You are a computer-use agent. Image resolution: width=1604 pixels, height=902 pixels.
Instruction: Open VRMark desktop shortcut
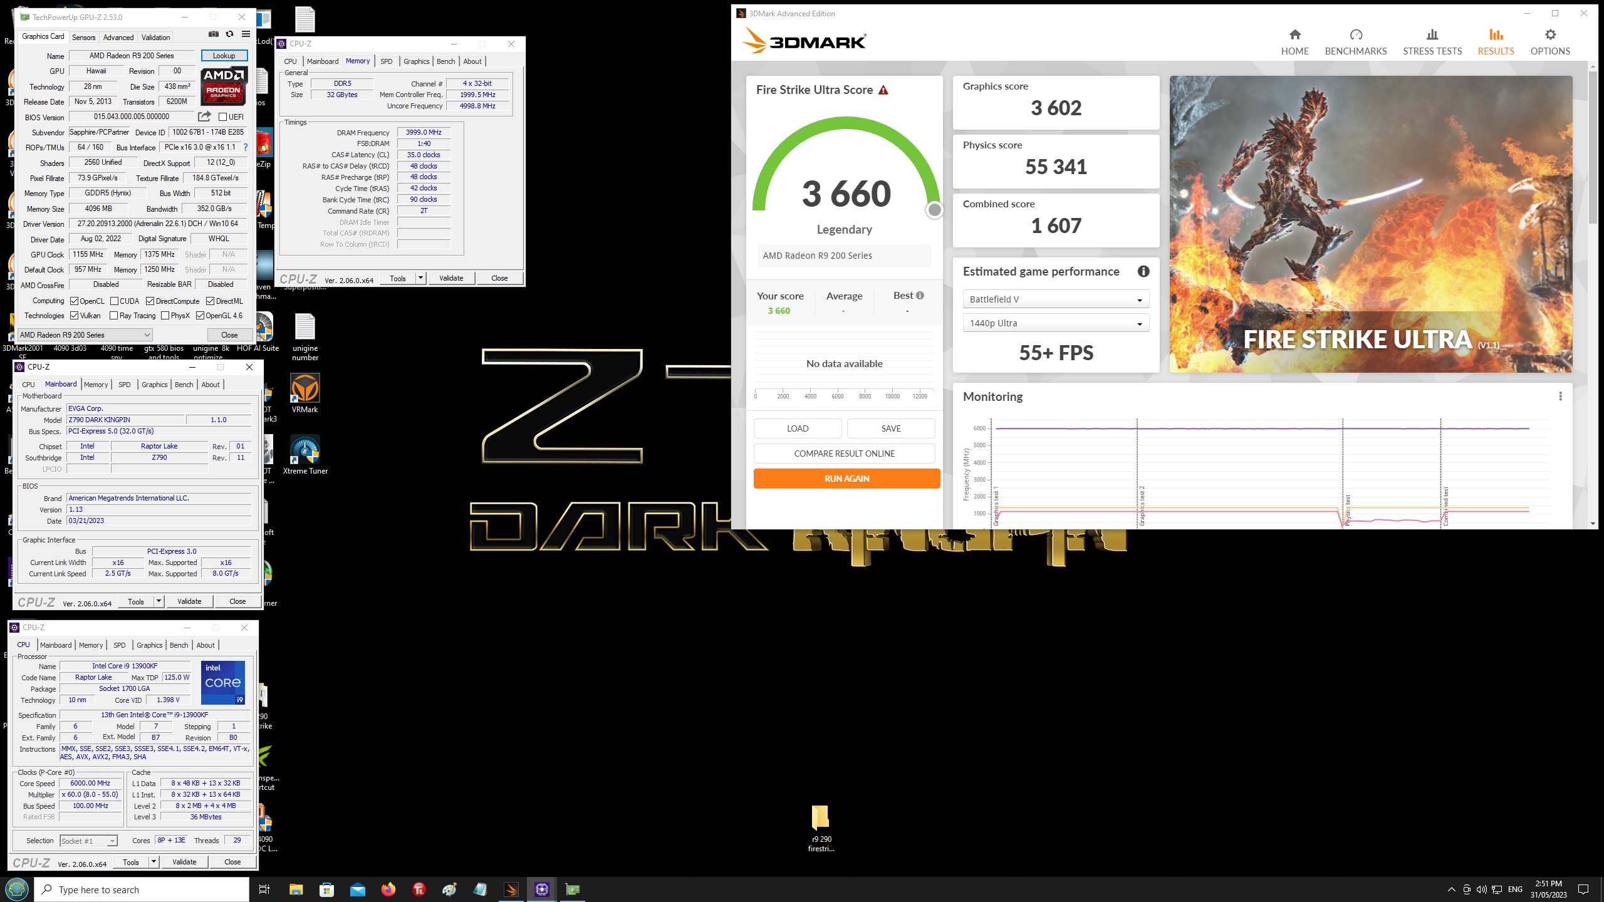(x=305, y=394)
